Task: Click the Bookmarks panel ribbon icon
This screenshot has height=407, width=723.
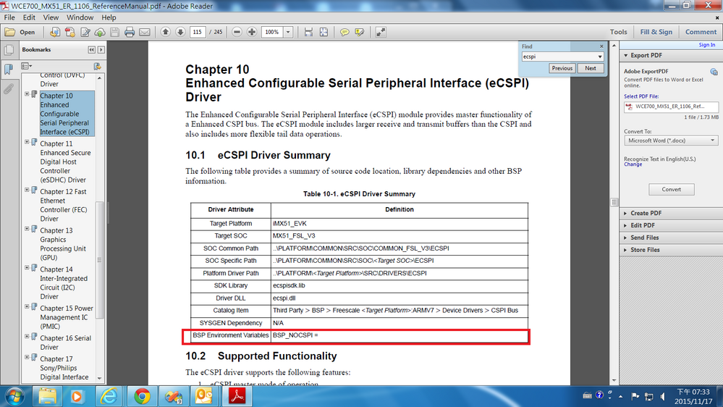Action: click(x=8, y=70)
